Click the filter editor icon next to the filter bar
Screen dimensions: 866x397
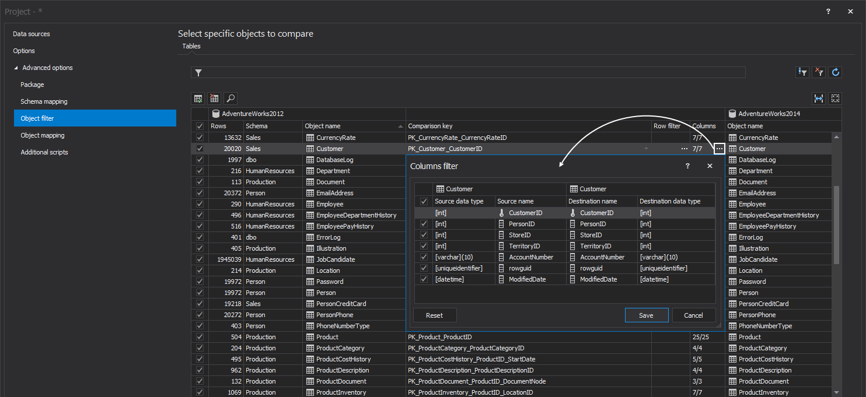(x=803, y=72)
